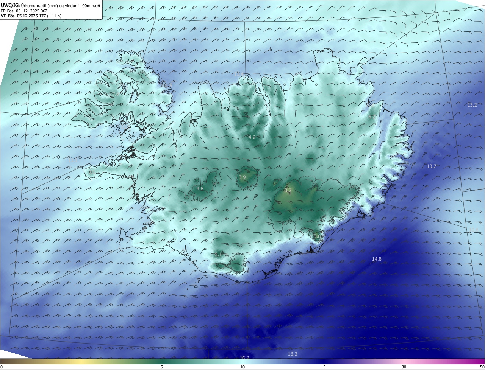Click the 14.8 value label over the ocean
This screenshot has height=370, width=485.
pos(377,259)
